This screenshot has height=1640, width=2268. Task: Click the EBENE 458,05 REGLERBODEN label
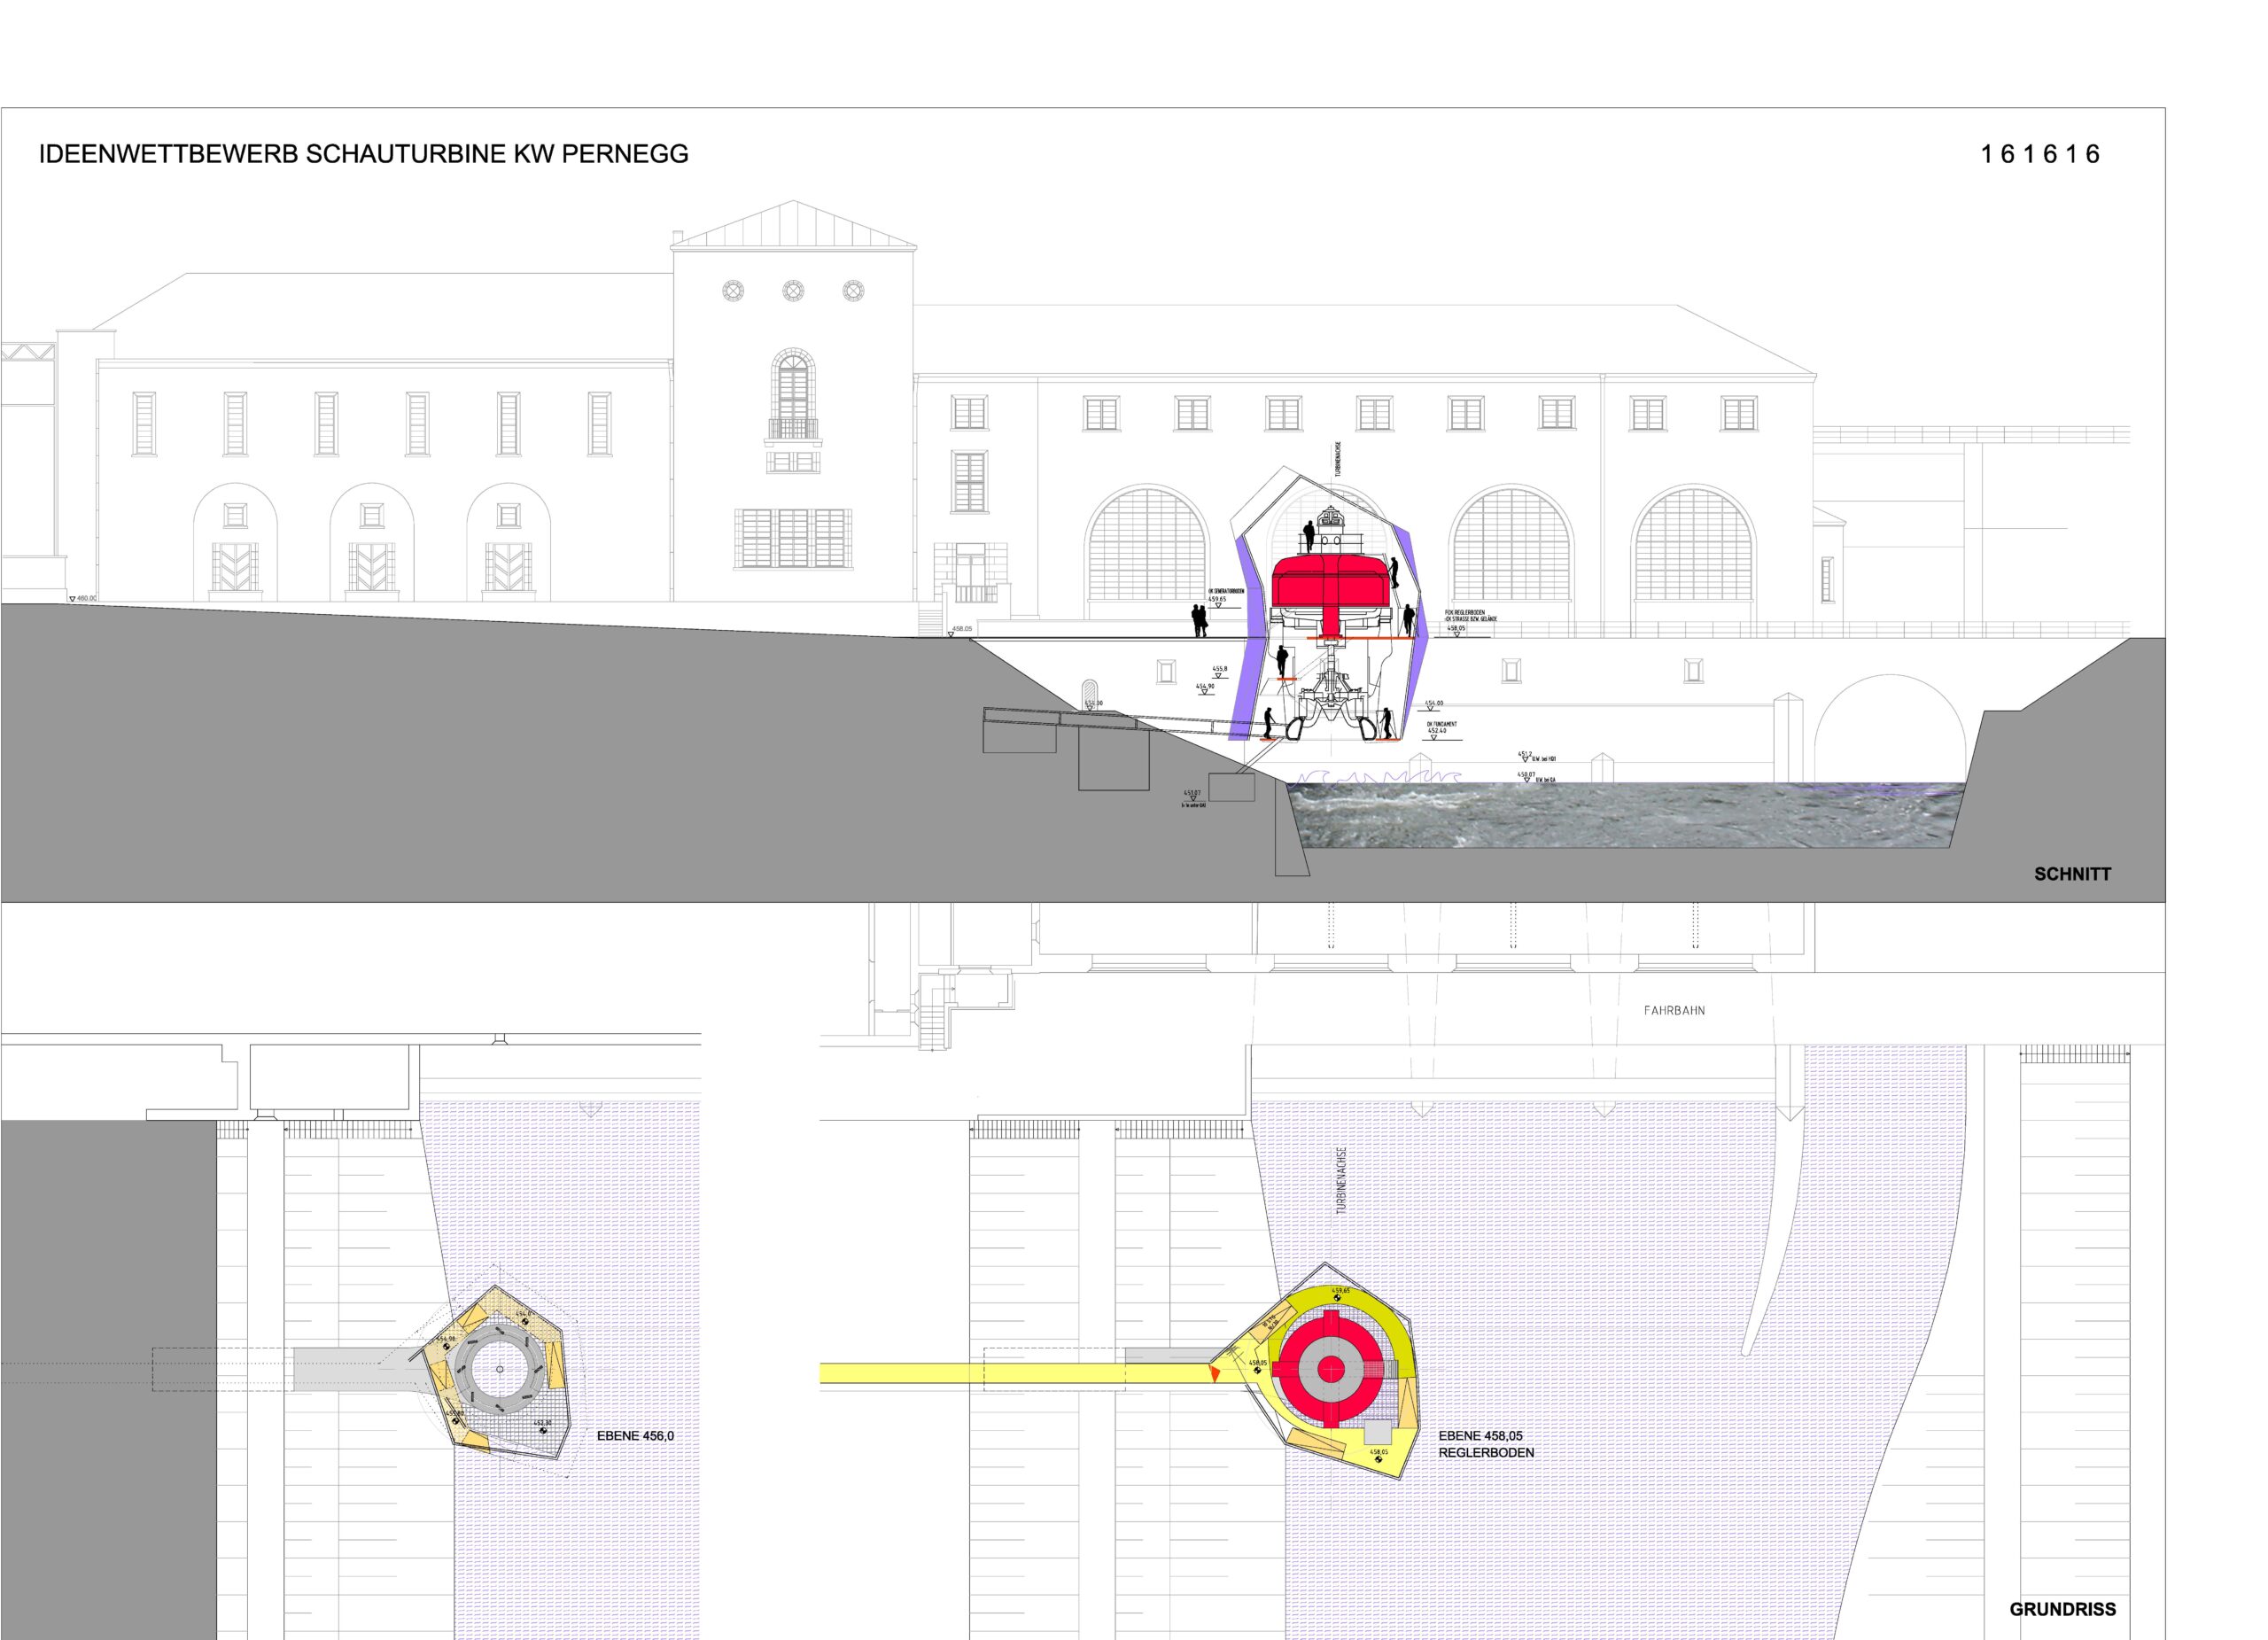(x=1485, y=1444)
